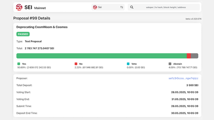Click Abstain value '4.09% (113 788 147.71 SEI)'

coord(183,68)
